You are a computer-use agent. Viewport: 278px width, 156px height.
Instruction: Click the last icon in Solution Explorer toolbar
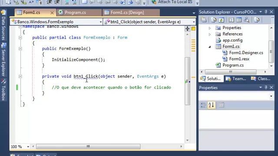pyautogui.click(x=257, y=20)
